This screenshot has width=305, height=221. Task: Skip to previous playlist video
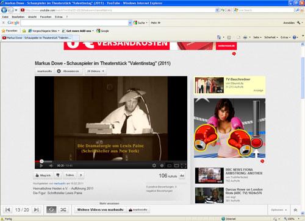[x=8, y=209]
